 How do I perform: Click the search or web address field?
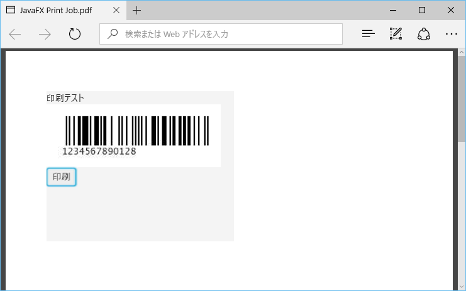221,34
